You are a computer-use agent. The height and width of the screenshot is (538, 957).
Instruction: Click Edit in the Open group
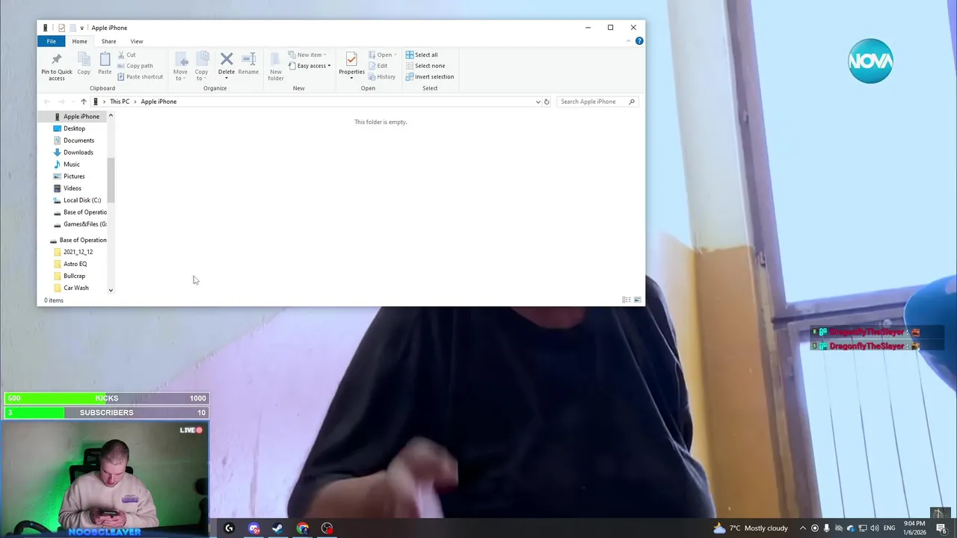tap(378, 66)
